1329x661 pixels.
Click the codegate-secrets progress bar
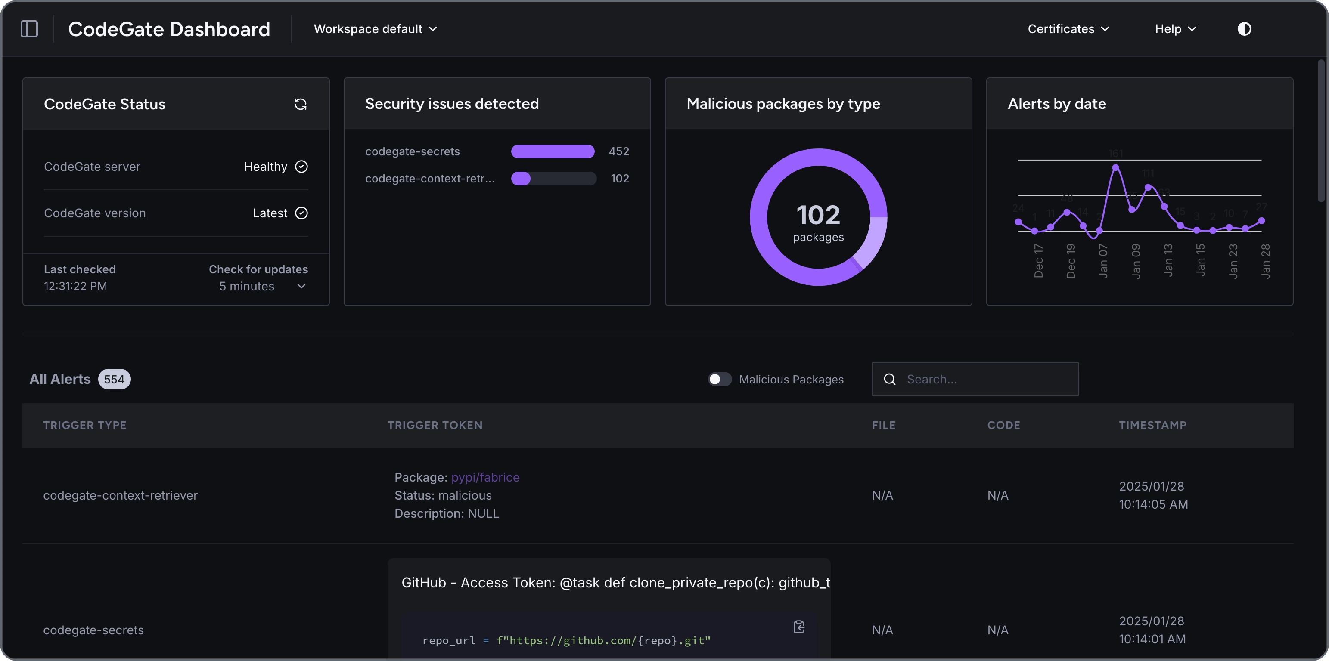pos(553,151)
